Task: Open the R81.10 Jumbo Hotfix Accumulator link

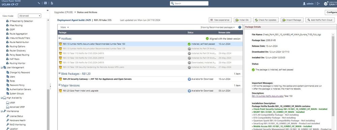Action: click(x=268, y=96)
